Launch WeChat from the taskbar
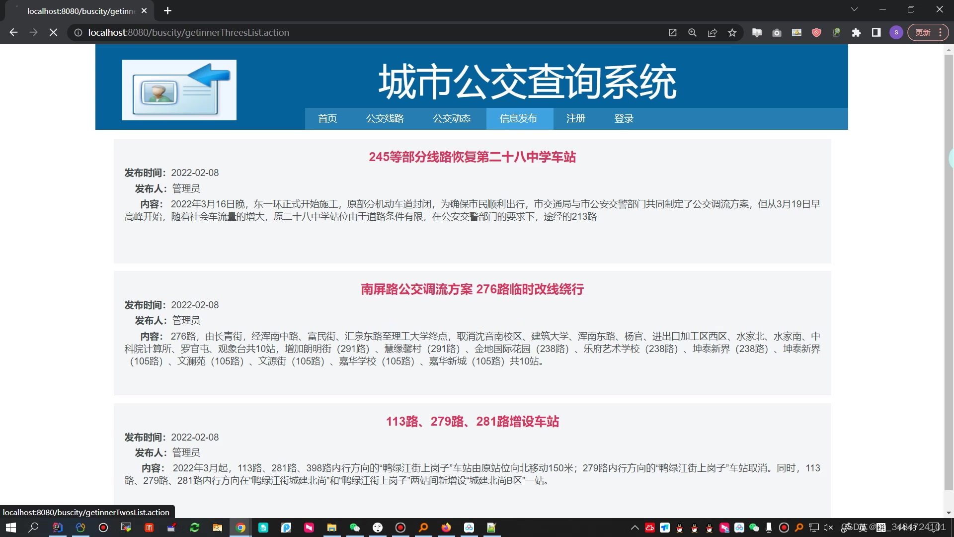954x537 pixels. click(x=355, y=527)
